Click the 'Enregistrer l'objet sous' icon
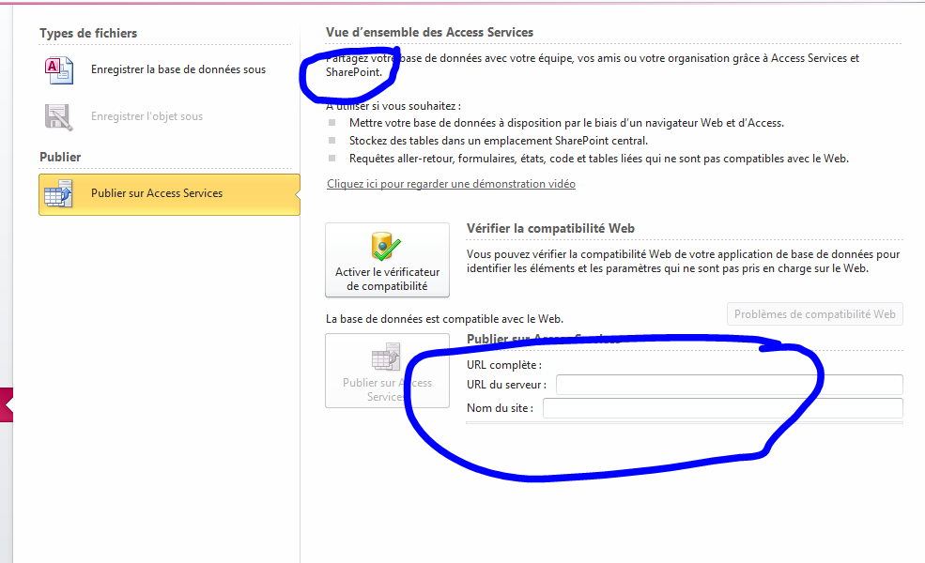The height and width of the screenshot is (563, 925). click(59, 116)
